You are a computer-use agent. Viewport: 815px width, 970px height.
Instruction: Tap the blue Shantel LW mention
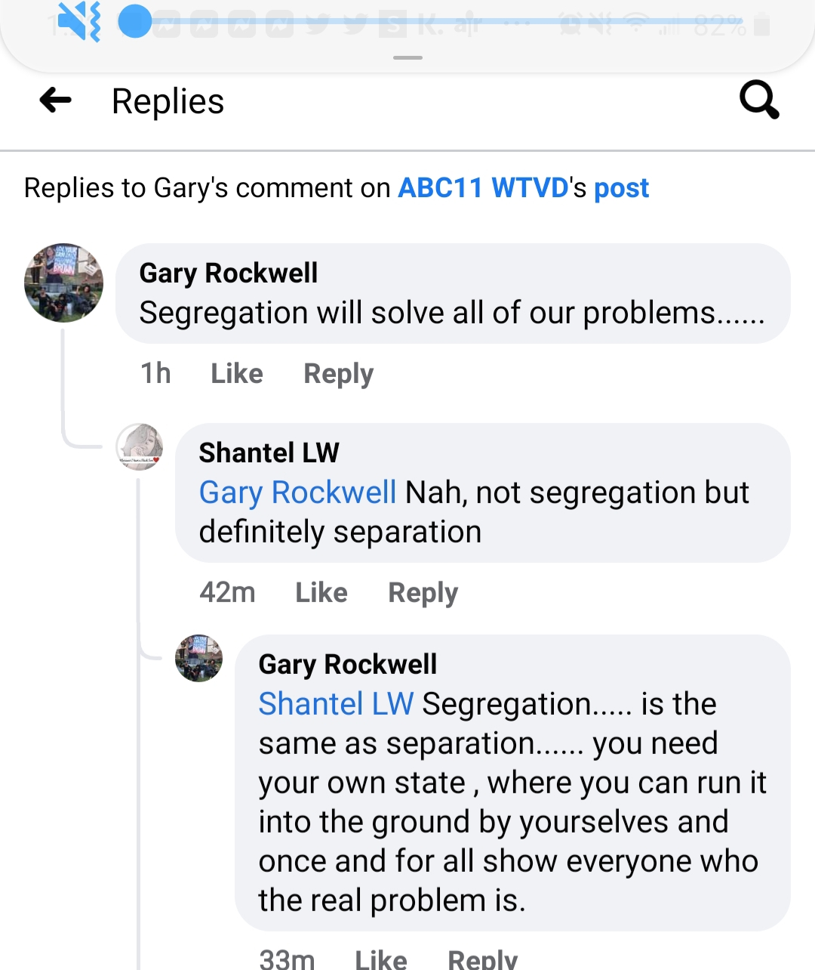click(336, 704)
